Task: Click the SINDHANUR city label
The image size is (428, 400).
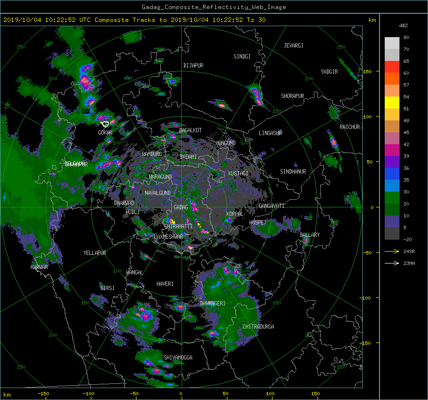Action: [293, 172]
